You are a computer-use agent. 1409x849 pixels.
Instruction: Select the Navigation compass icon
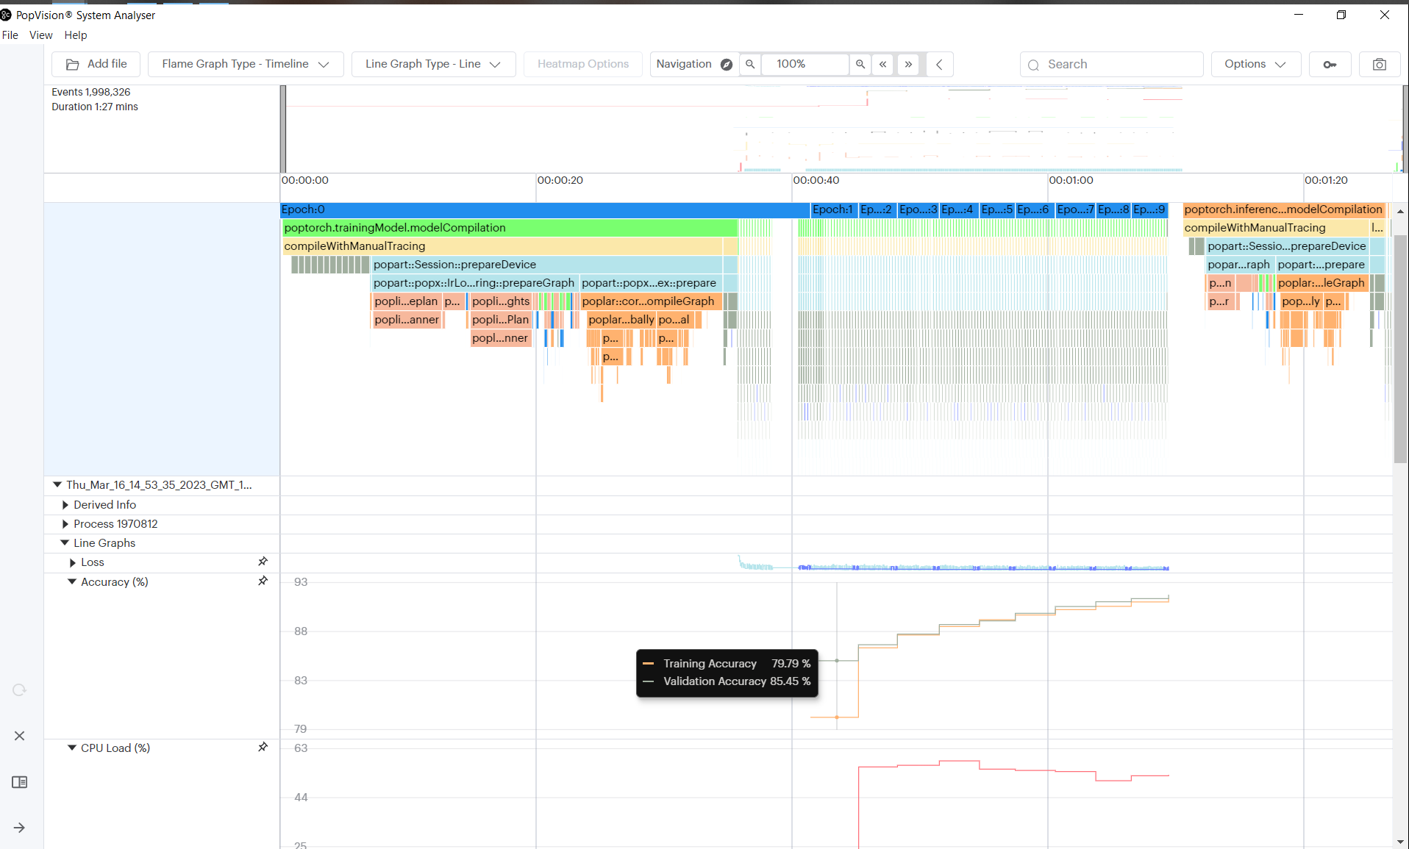726,64
